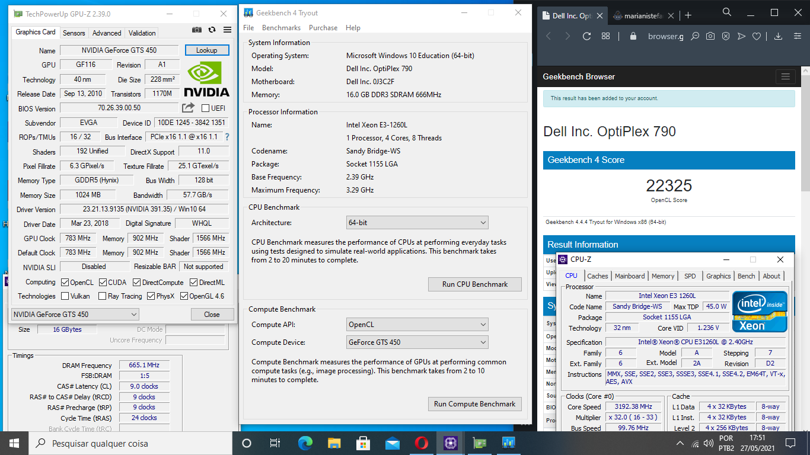Toggle PhysX checkbox
This screenshot has width=810, height=455.
point(151,296)
